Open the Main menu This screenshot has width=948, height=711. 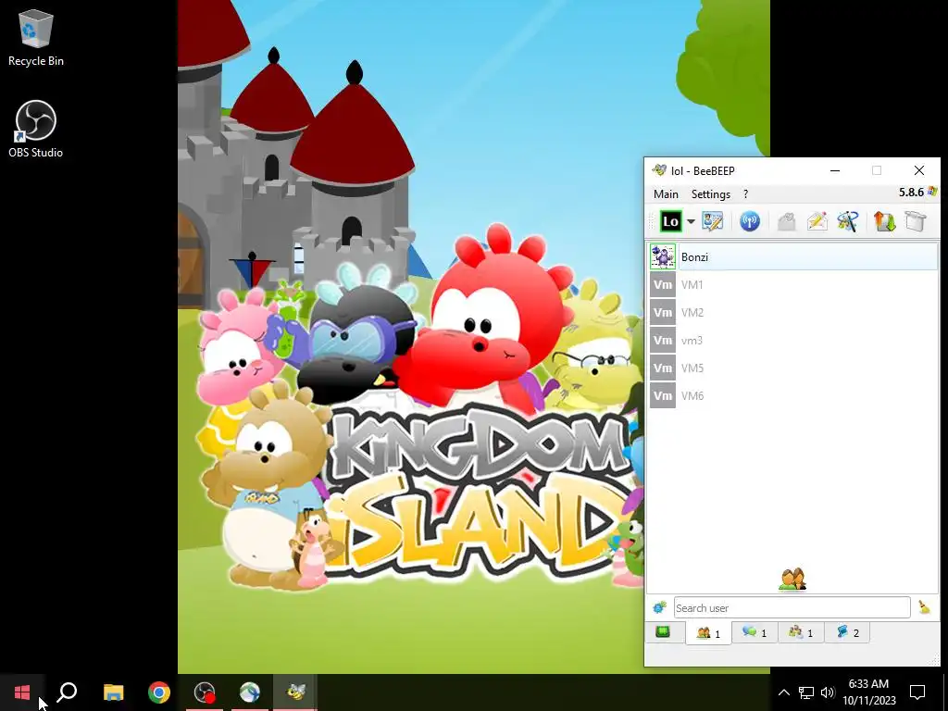click(666, 194)
